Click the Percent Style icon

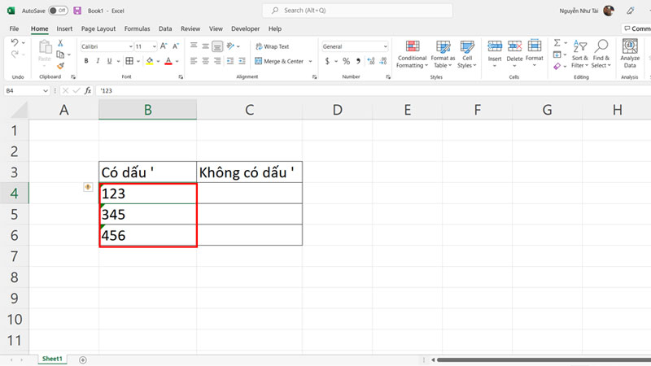coord(346,61)
